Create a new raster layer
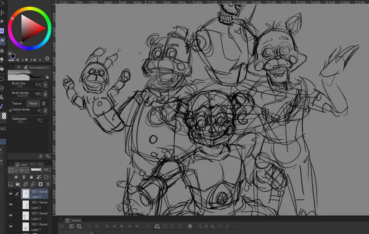This screenshot has width=369, height=234. point(11,184)
